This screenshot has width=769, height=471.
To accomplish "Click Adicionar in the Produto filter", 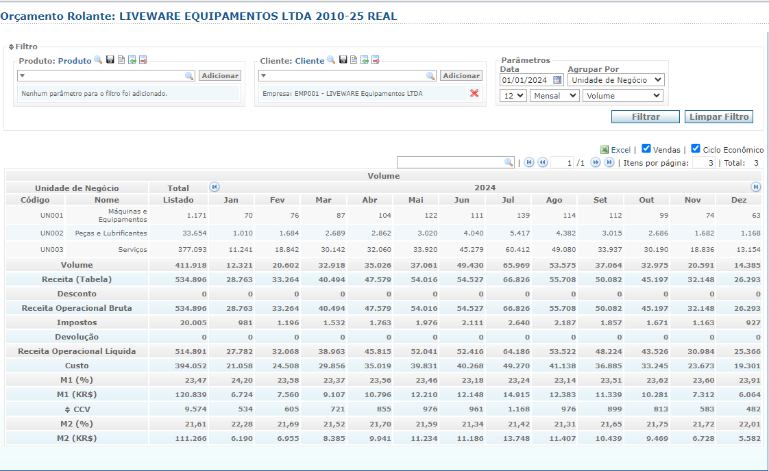I will tap(220, 76).
